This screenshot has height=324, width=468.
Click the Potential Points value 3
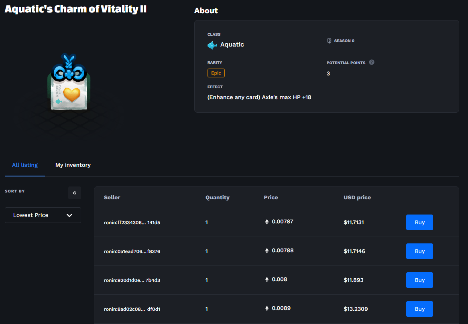point(328,74)
